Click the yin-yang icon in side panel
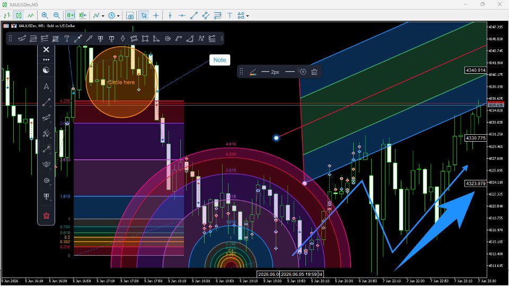Screen dimensions: 509x286 46,70
